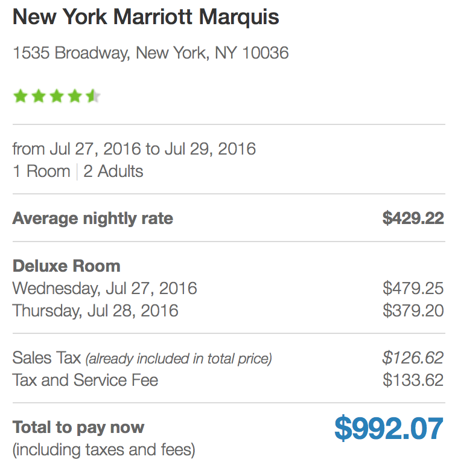Click the fourth green rating star
Viewport: 455px width, 471px height.
pyautogui.click(x=75, y=96)
